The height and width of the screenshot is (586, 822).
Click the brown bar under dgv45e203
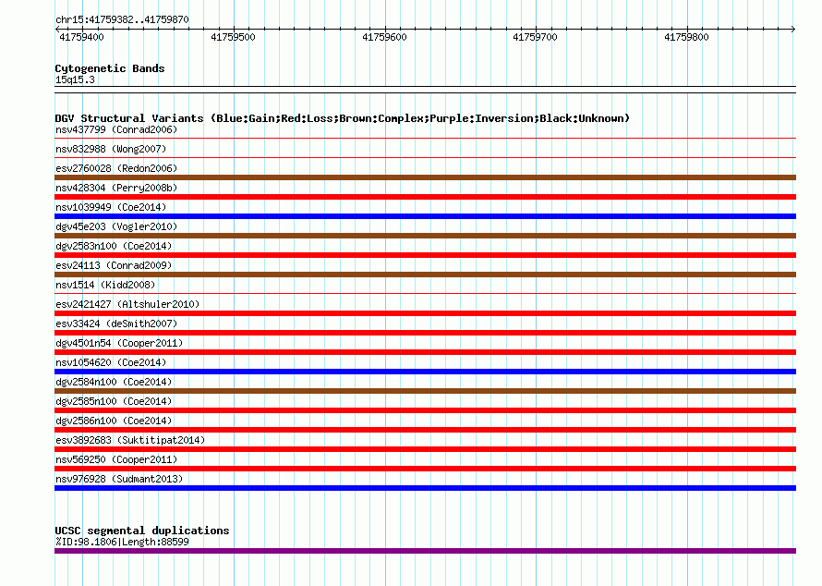click(x=425, y=236)
